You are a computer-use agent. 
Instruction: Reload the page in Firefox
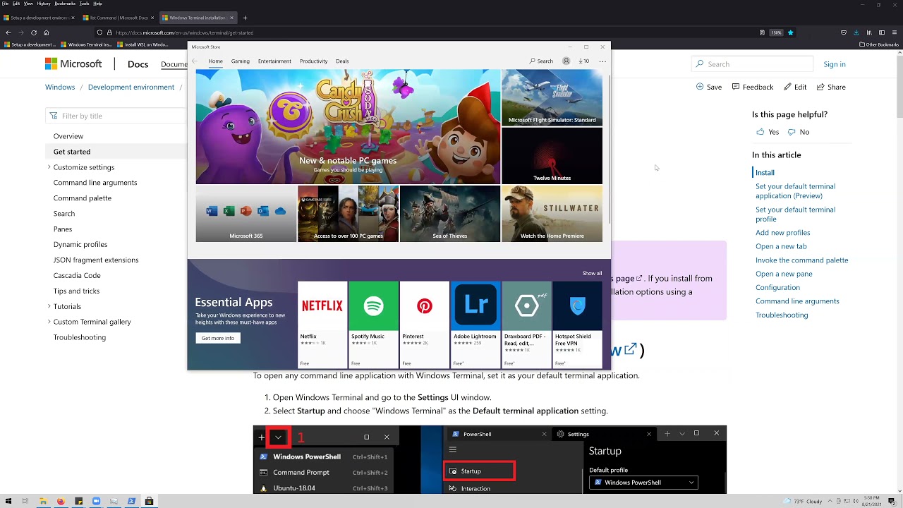[33, 32]
